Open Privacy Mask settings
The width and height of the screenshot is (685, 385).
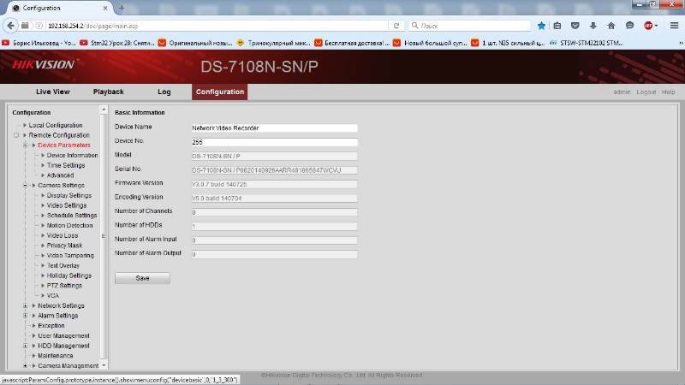(x=65, y=246)
